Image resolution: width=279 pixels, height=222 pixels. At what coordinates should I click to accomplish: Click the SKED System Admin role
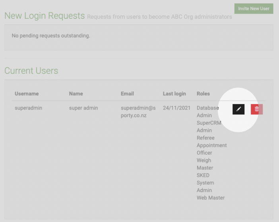pyautogui.click(x=205, y=183)
